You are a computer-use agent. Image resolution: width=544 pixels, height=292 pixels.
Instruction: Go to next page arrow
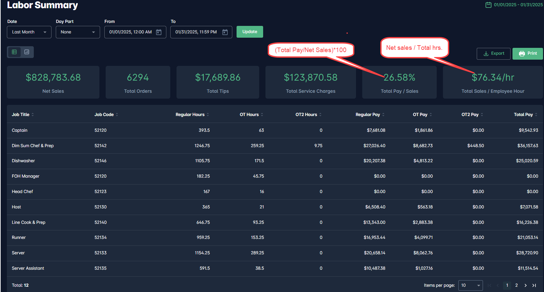pyautogui.click(x=526, y=285)
